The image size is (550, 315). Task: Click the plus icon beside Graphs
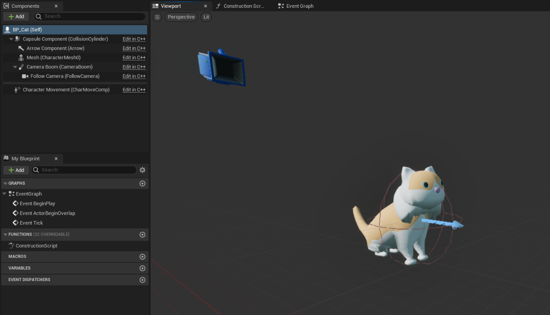point(143,183)
